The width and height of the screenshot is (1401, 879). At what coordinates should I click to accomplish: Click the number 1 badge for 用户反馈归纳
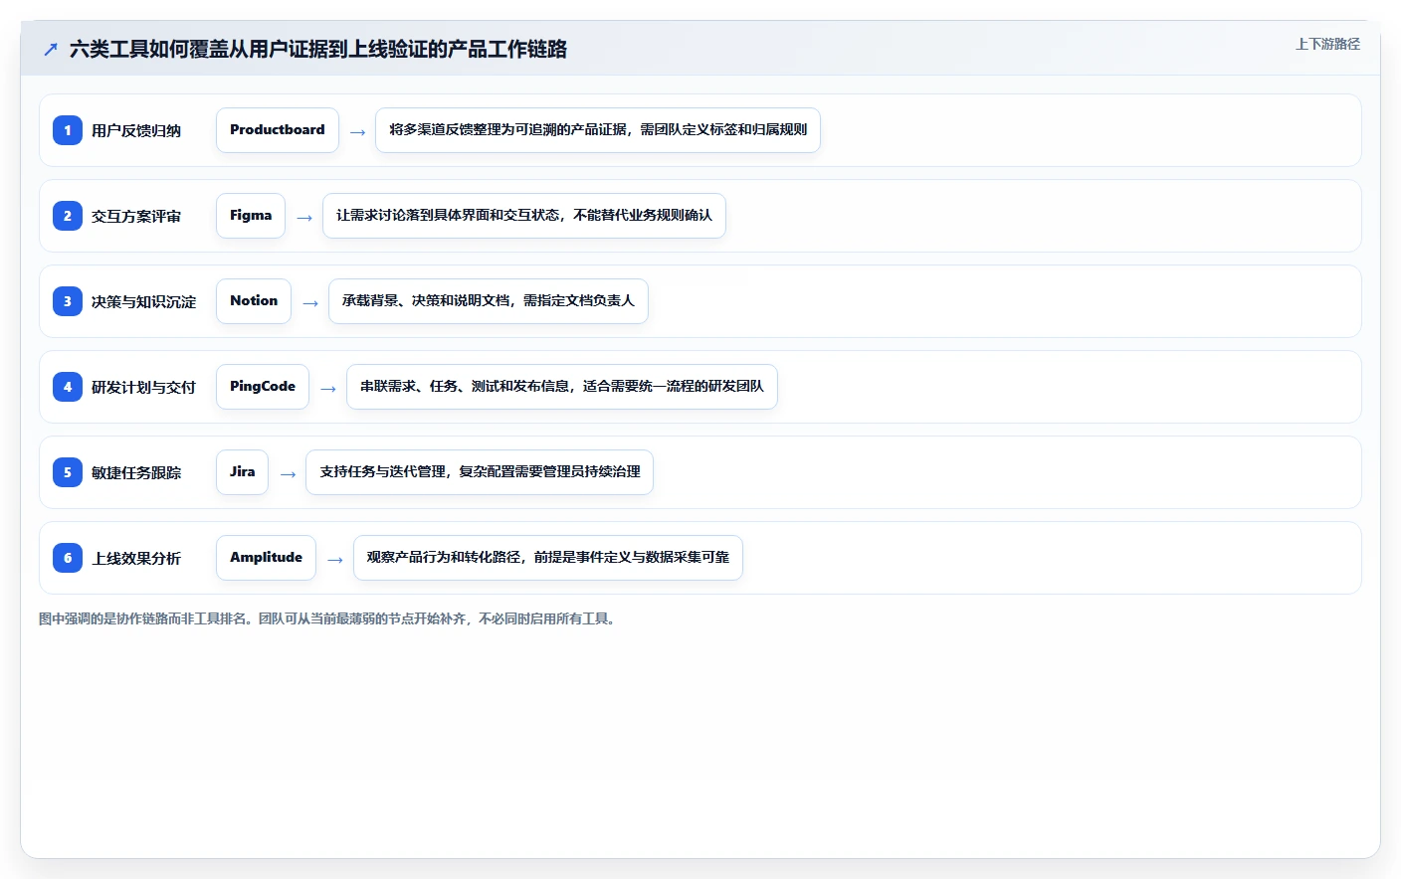click(x=68, y=130)
